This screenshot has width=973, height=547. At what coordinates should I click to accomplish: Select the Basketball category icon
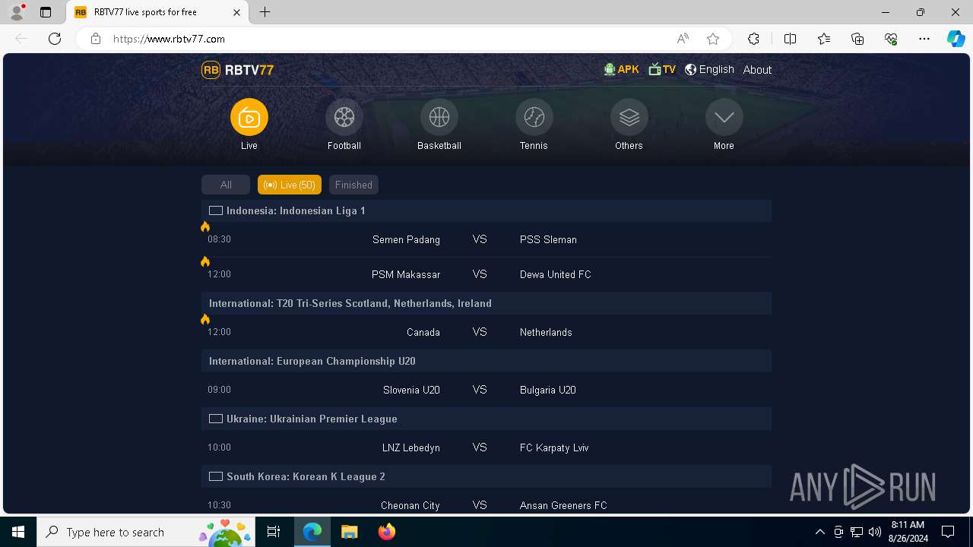439,117
